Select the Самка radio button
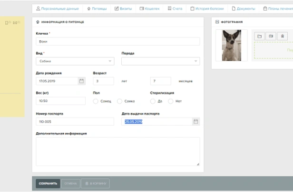Viewport: 293px width, 192px height. tap(120, 101)
